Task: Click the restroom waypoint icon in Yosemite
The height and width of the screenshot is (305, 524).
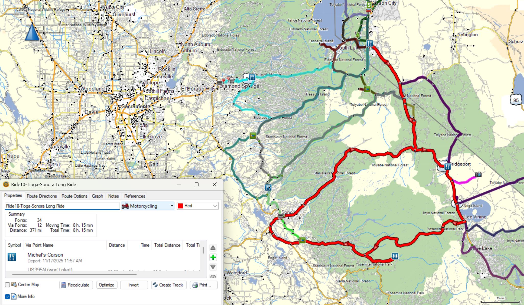Action: [x=395, y=256]
